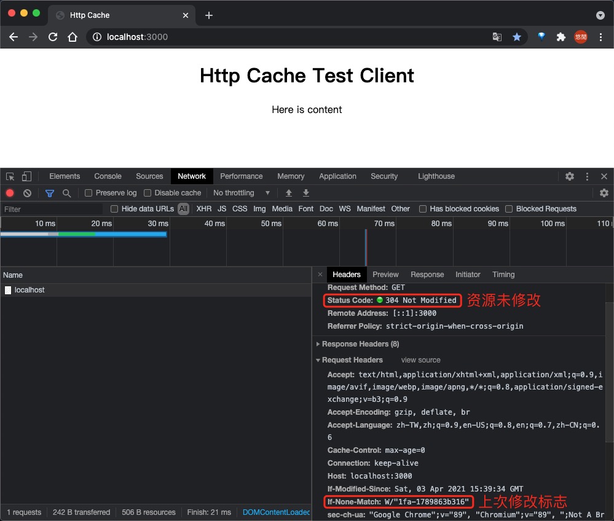Screen dimensions: 614x521
Task: Close the request details pane
Action: pos(320,275)
